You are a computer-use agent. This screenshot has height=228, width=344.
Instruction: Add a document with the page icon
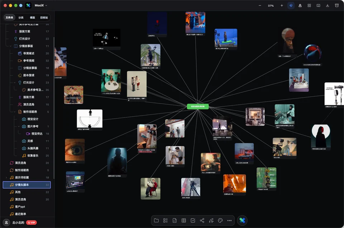175,220
